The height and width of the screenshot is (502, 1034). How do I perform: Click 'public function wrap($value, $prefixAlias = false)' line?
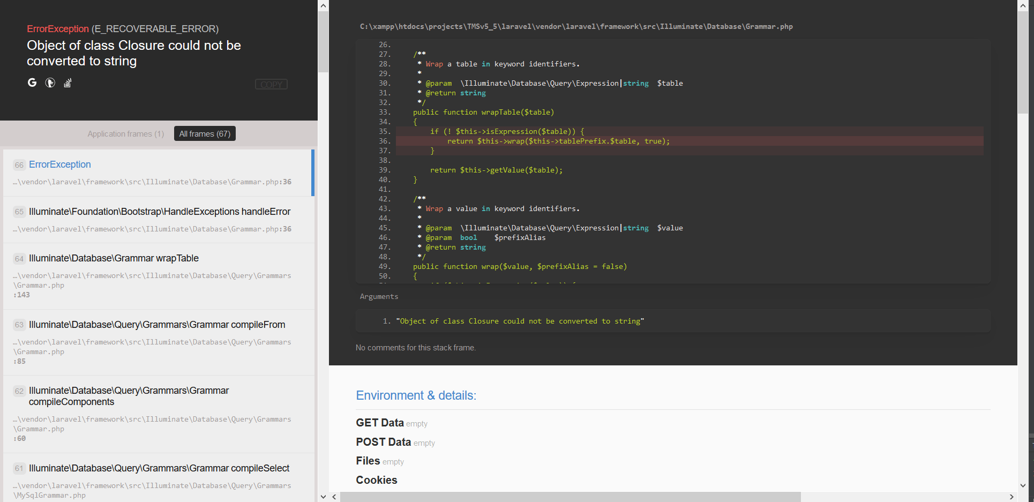(520, 266)
